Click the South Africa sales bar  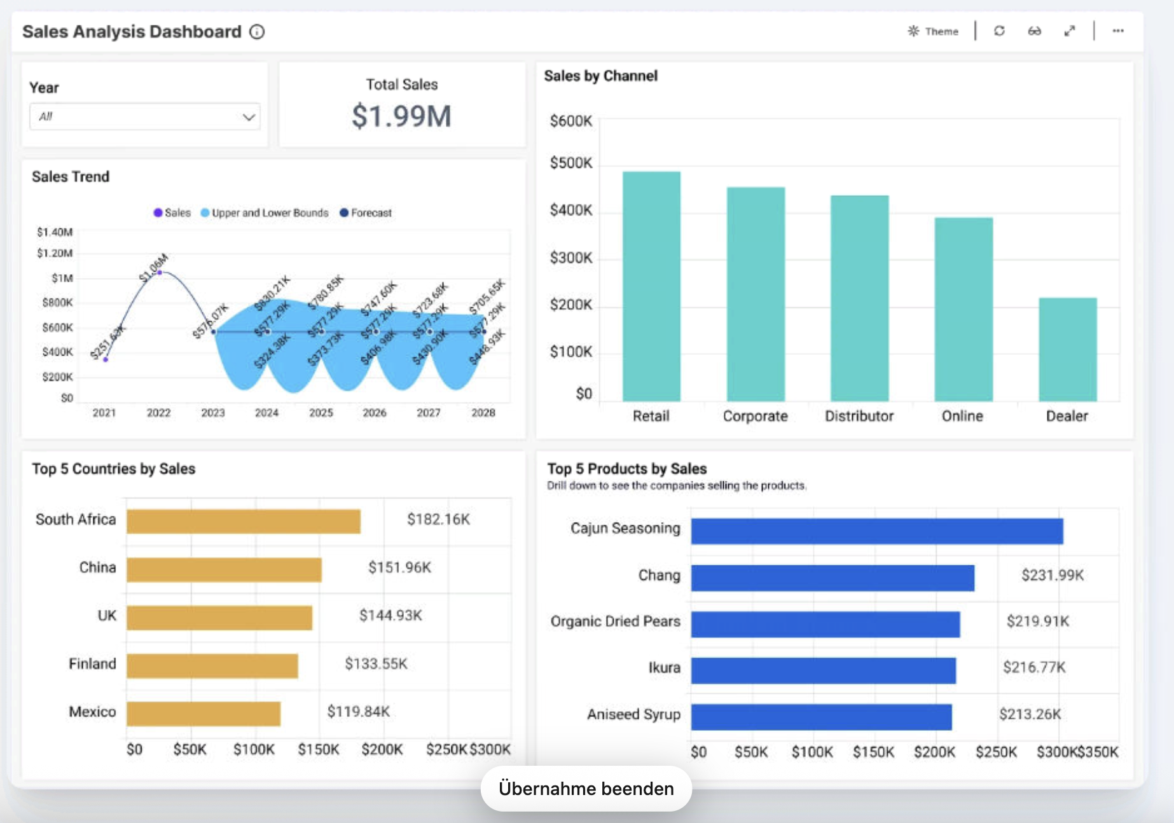click(244, 522)
